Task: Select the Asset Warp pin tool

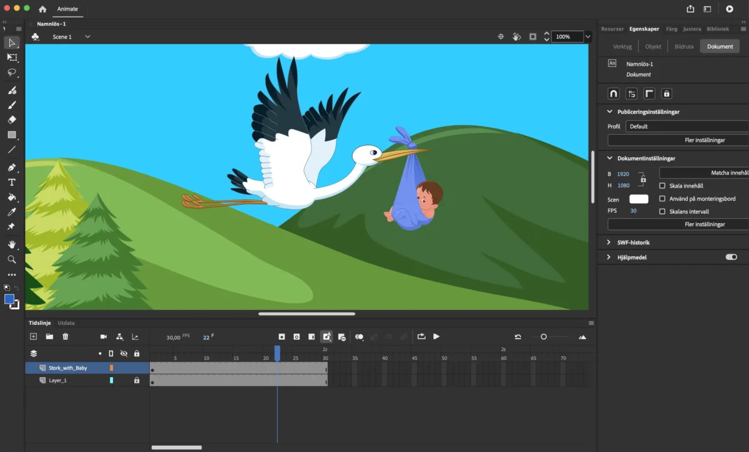Action: point(12,227)
